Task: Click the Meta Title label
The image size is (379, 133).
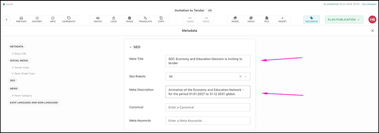Action: point(136,59)
